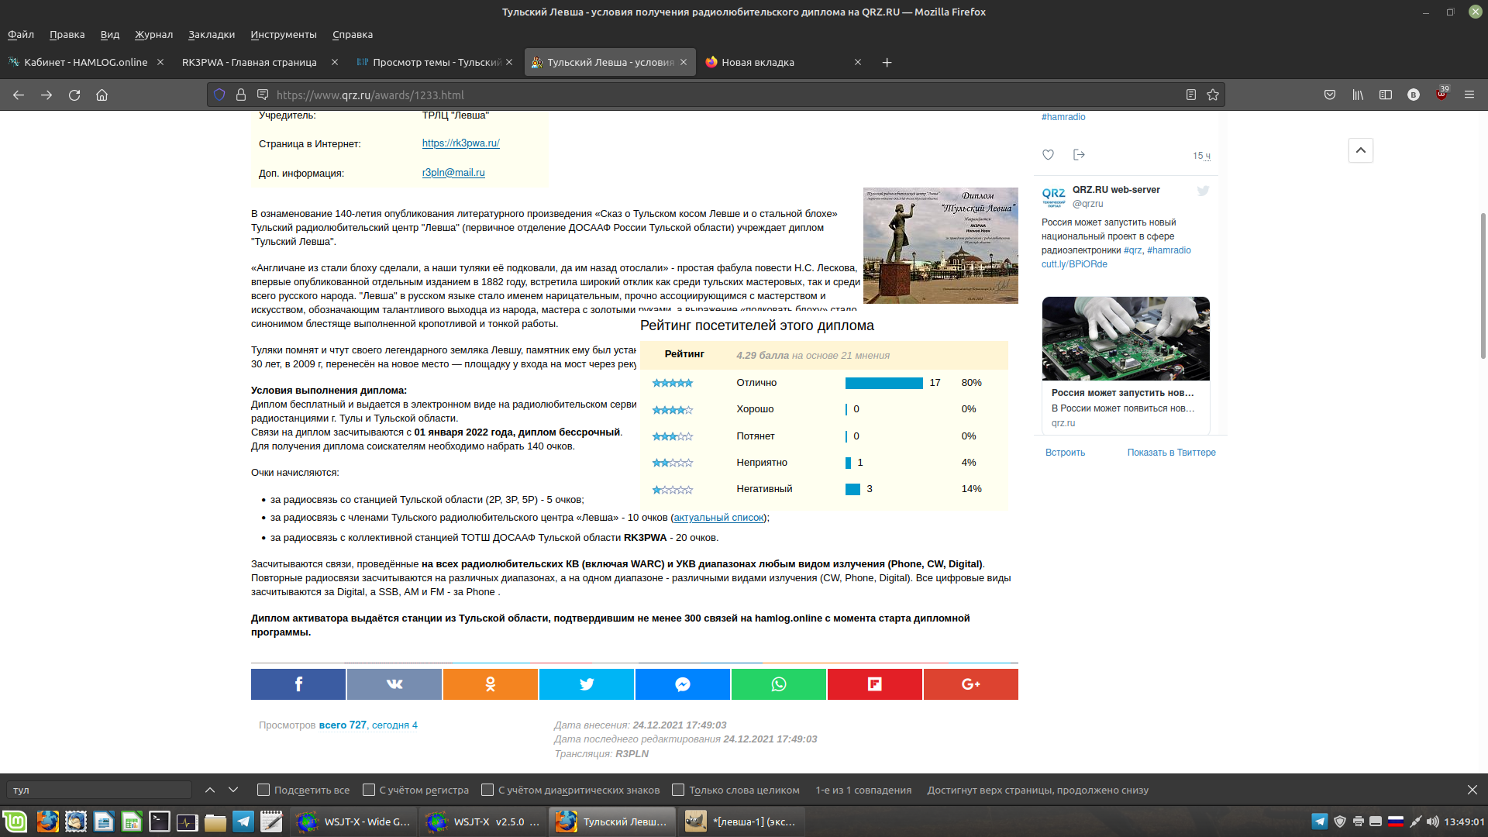This screenshot has width=1488, height=837.
Task: Reload the current page
Action: (74, 95)
